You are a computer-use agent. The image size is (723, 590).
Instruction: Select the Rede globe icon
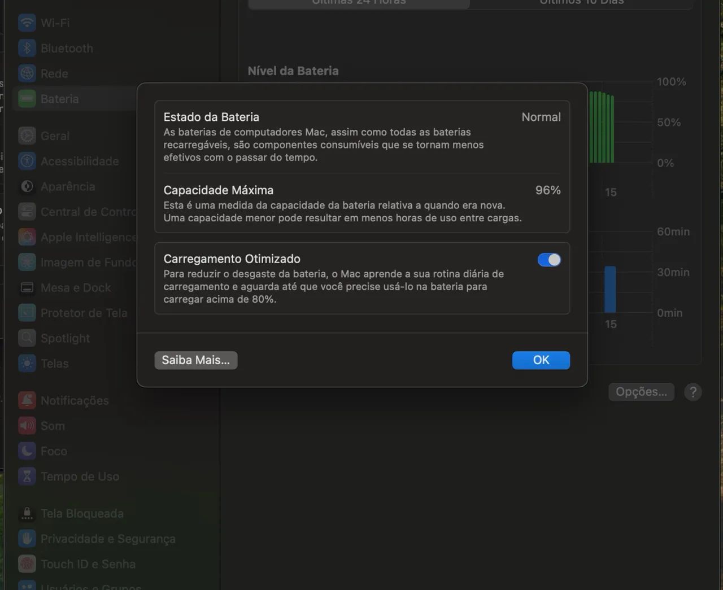point(27,73)
